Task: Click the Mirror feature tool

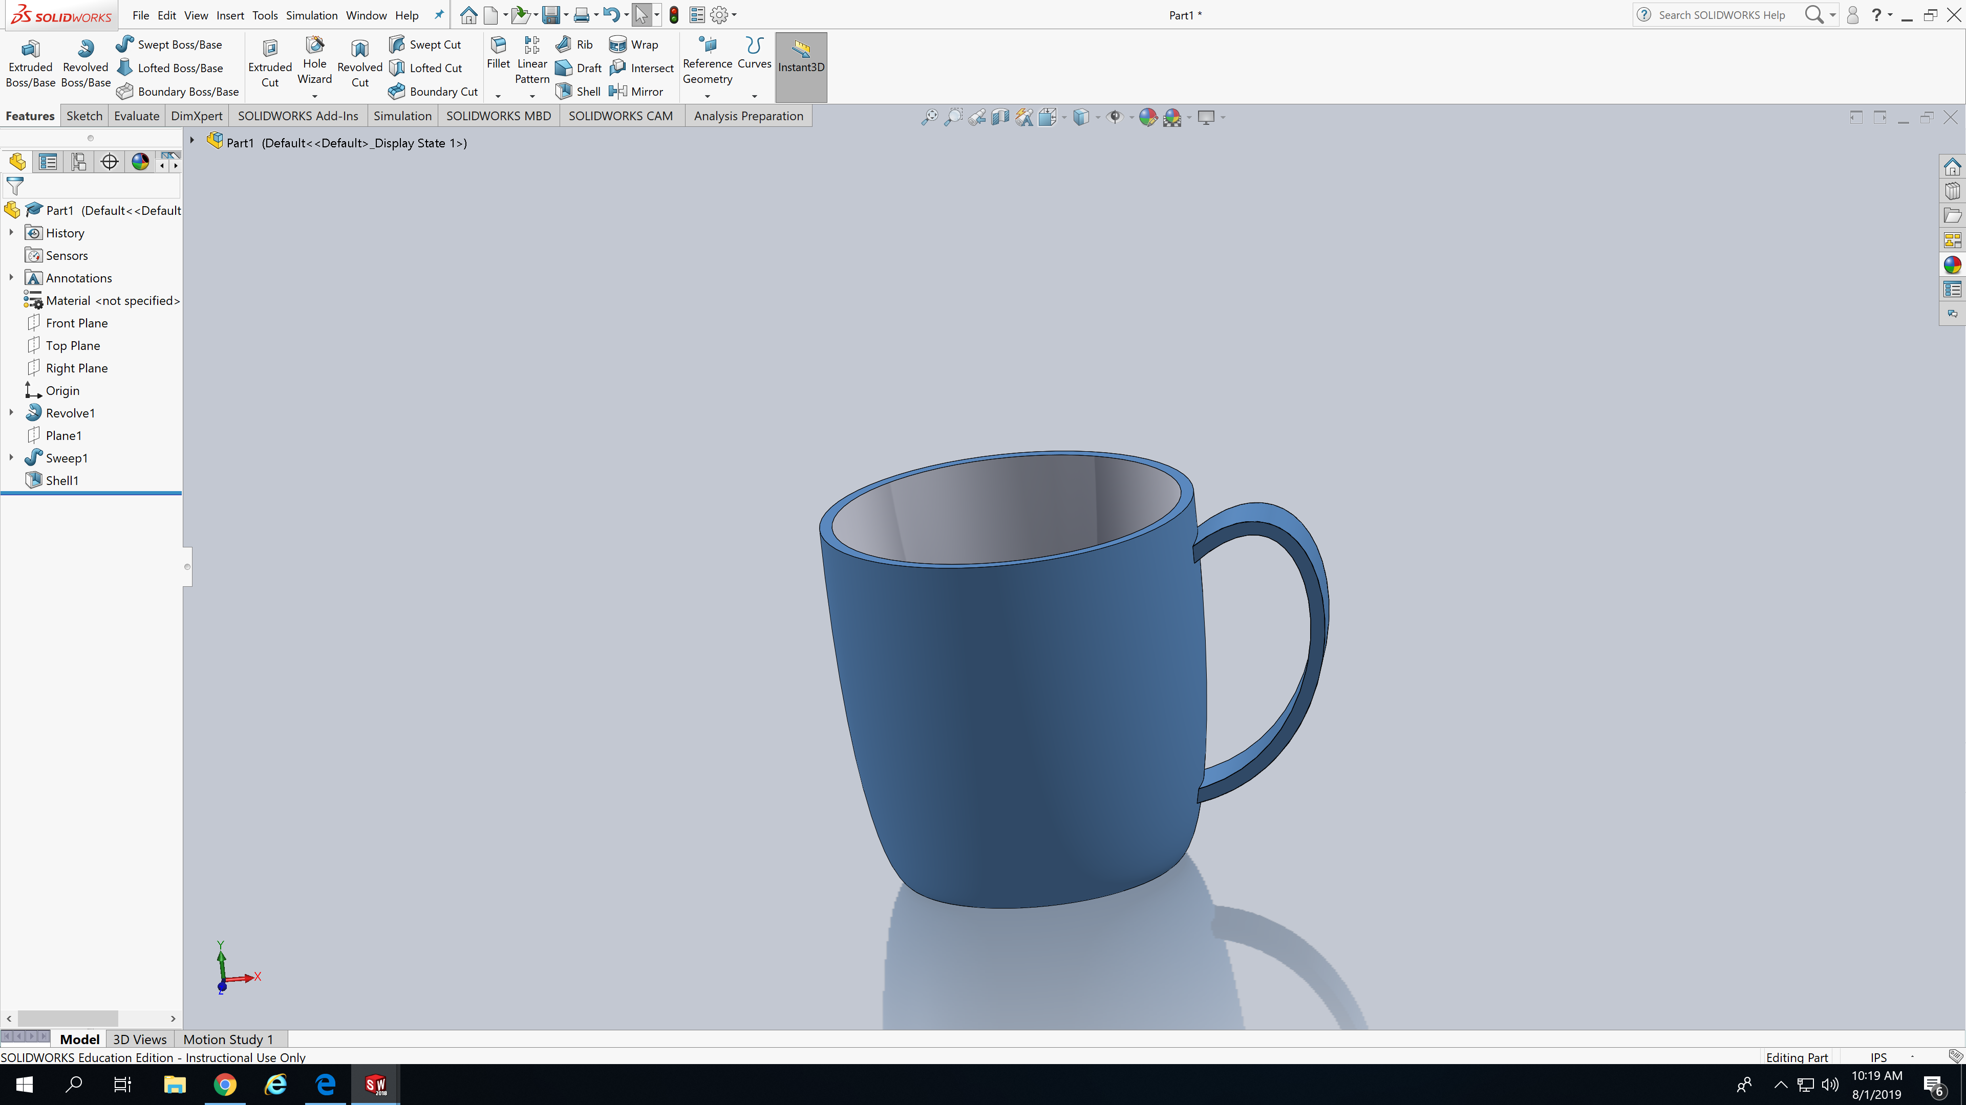Action: [x=636, y=92]
